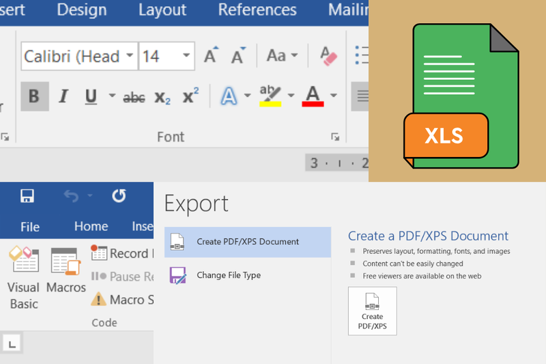Open the Design ribbon tab
Viewport: 546px width, 364px height.
pos(82,10)
